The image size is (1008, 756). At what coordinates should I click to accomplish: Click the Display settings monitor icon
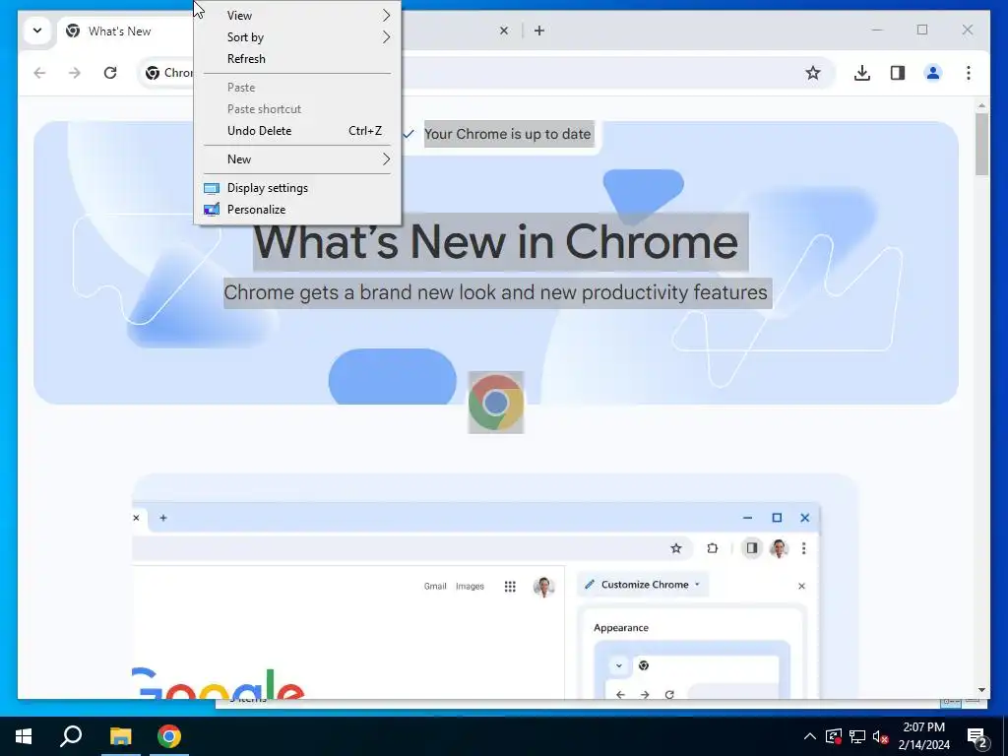click(212, 188)
